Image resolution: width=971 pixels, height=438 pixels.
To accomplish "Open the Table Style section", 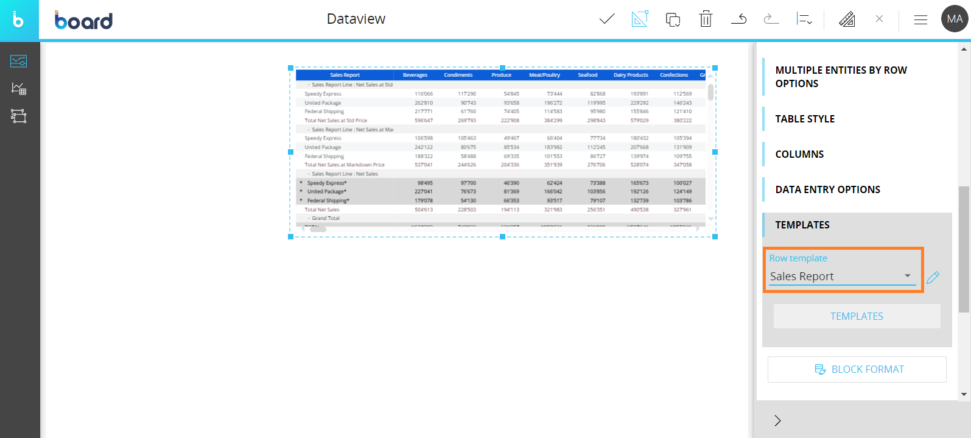I will pyautogui.click(x=805, y=119).
